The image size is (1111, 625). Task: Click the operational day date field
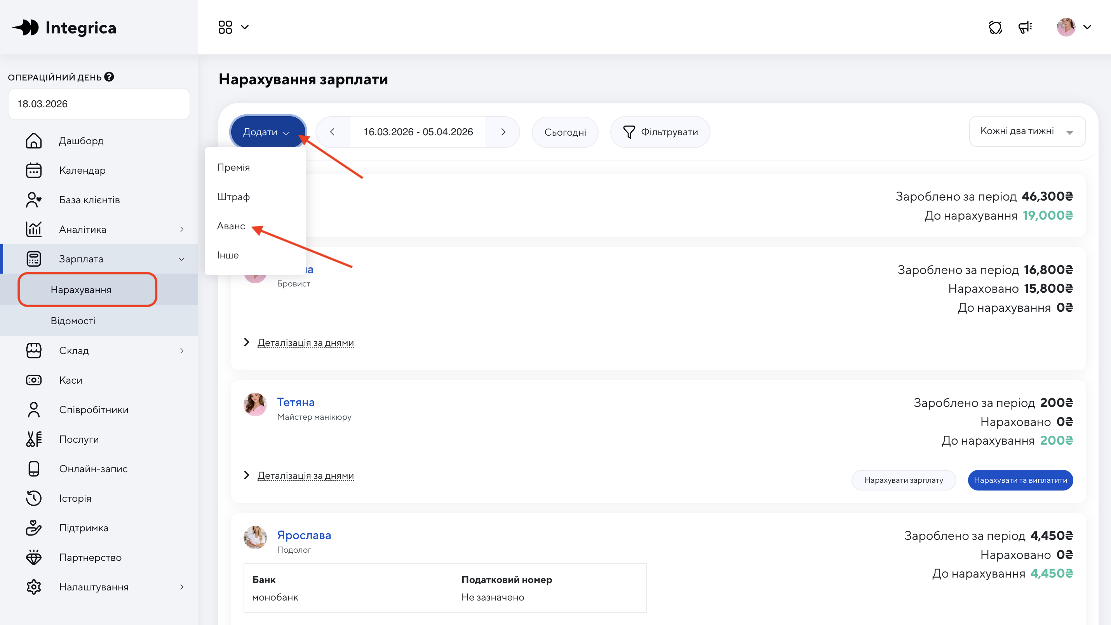point(99,104)
